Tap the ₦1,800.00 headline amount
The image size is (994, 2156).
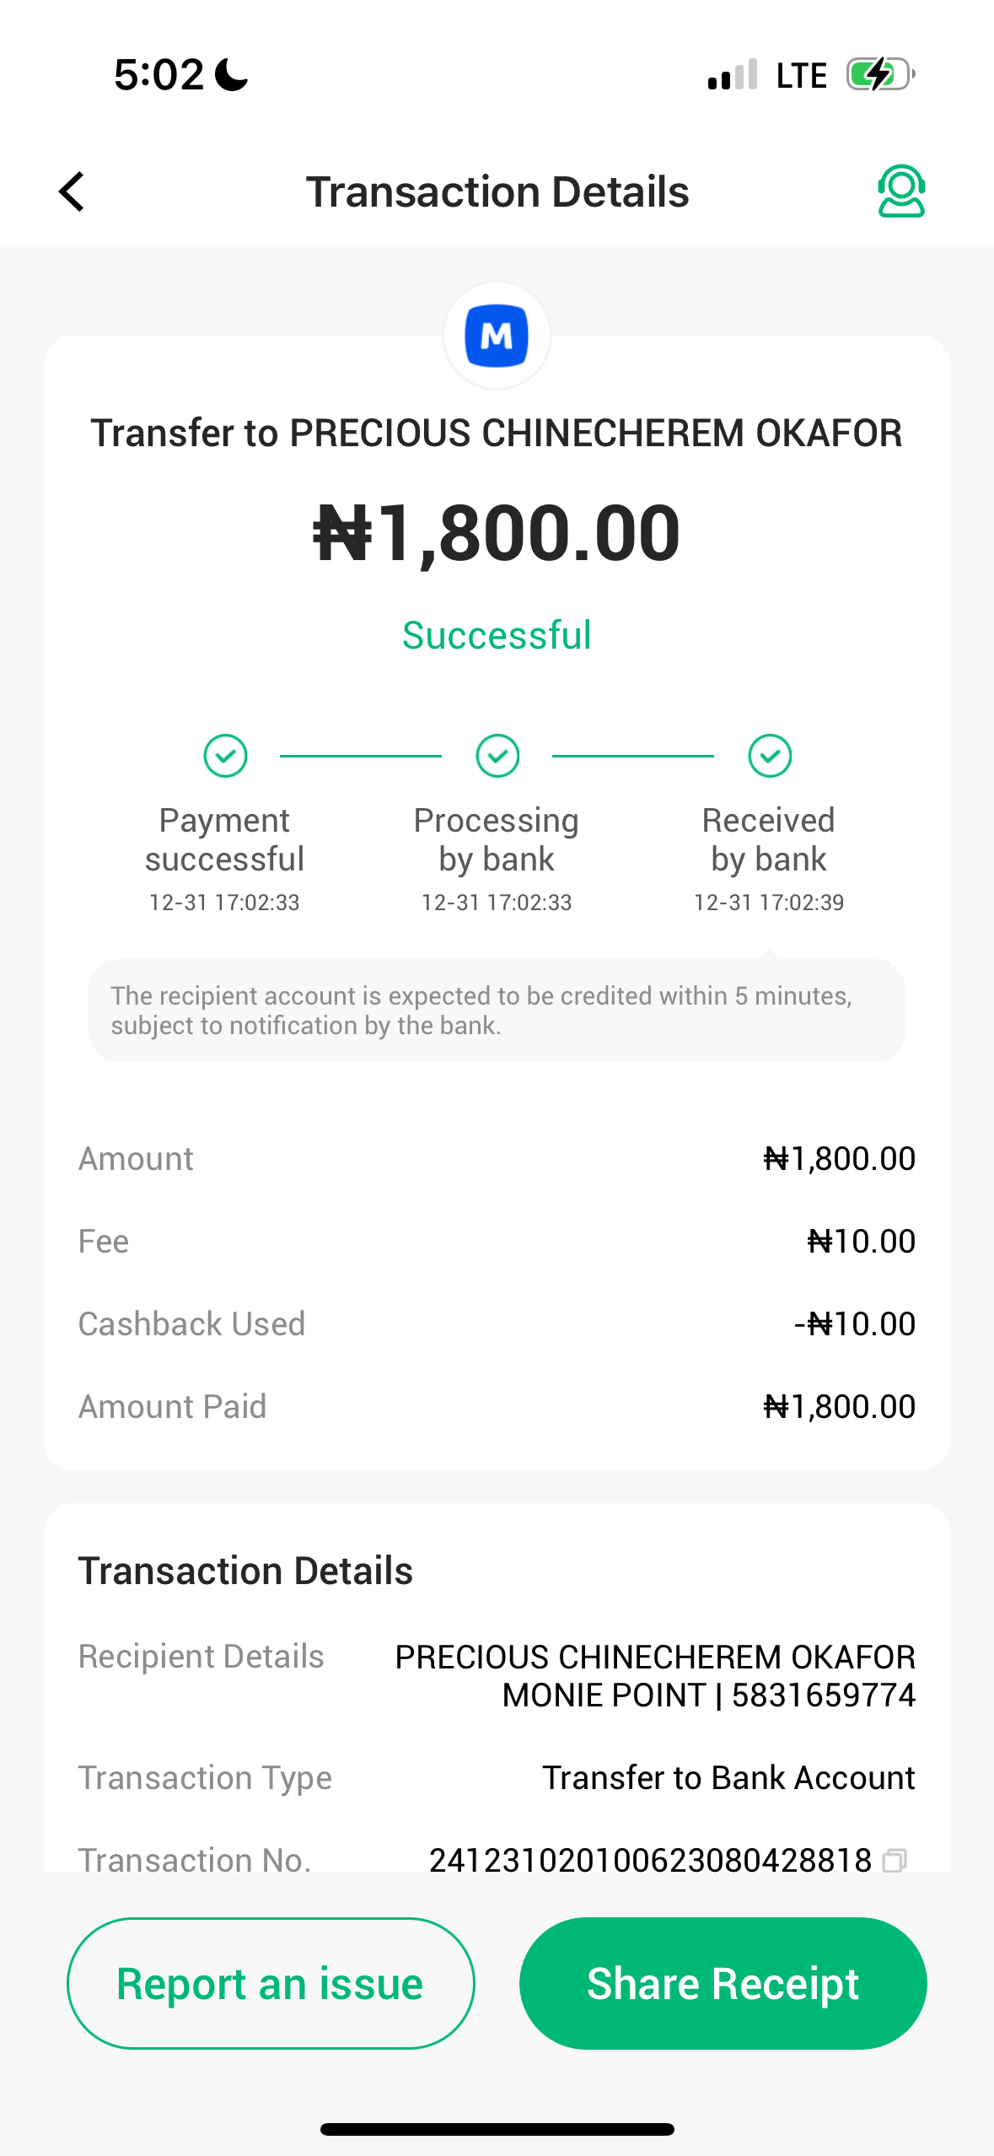point(497,533)
